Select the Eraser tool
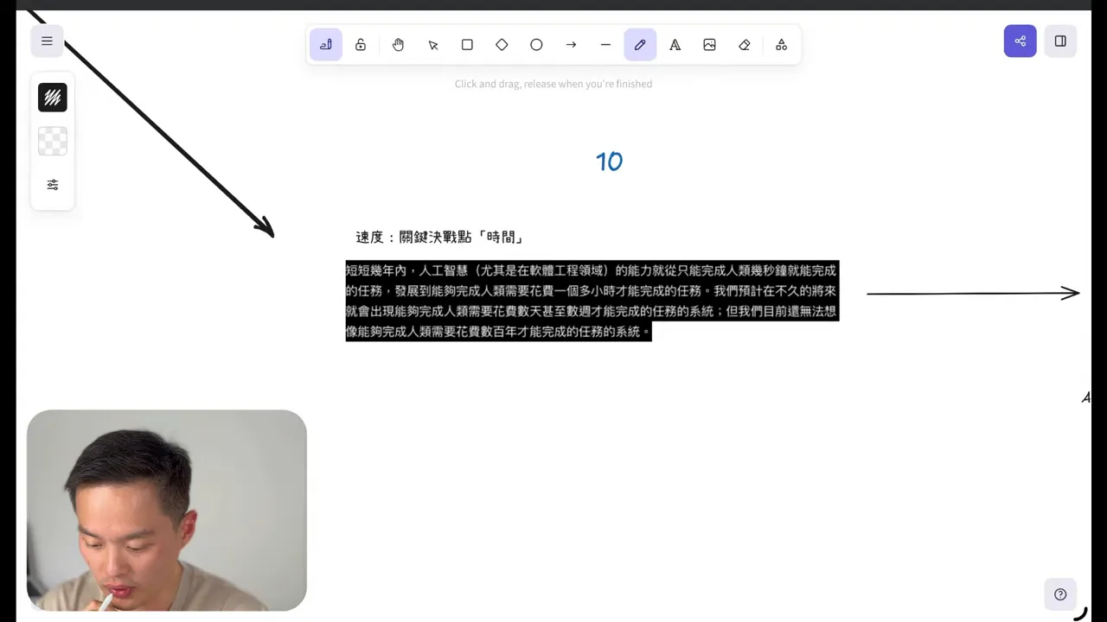The image size is (1107, 622). click(744, 45)
